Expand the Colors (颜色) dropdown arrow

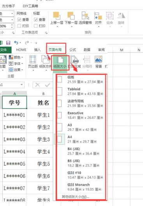pyautogui.click(x=22, y=57)
